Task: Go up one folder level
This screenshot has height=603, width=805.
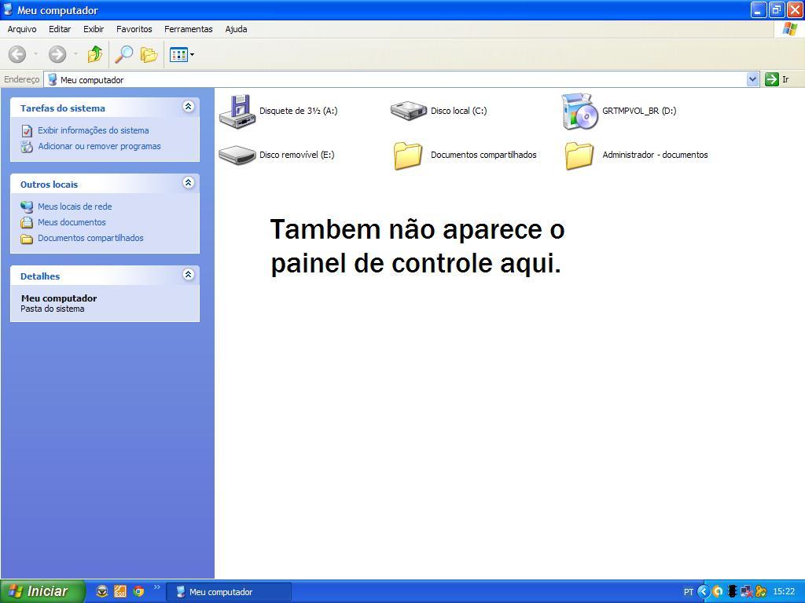Action: click(x=95, y=54)
